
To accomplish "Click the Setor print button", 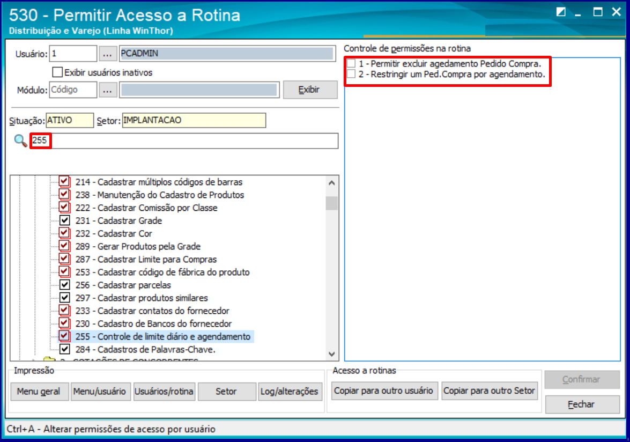I will point(226,392).
